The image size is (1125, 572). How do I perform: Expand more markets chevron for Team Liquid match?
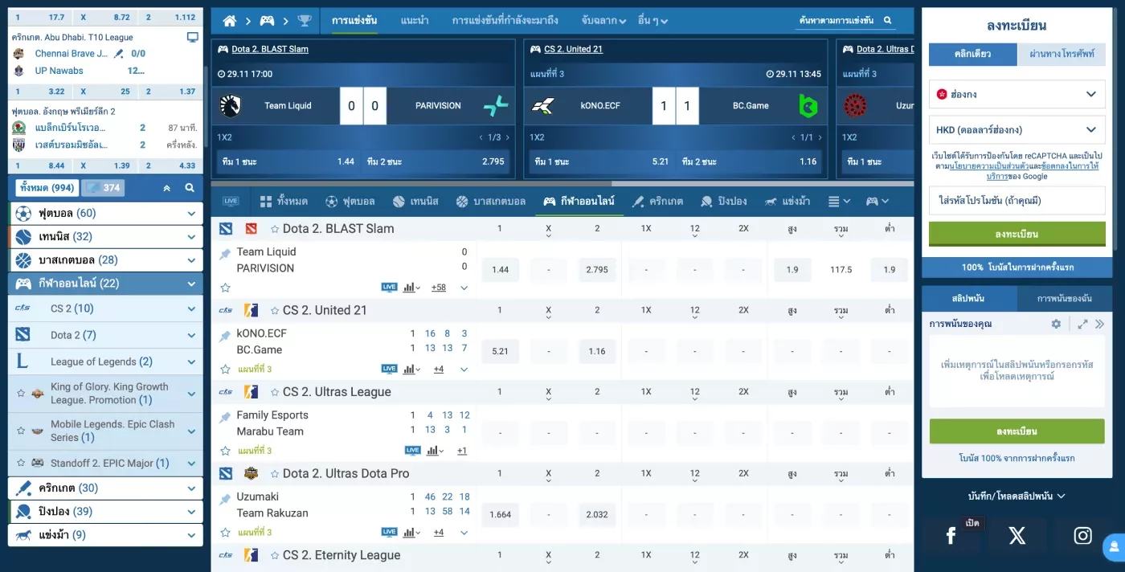click(x=464, y=288)
